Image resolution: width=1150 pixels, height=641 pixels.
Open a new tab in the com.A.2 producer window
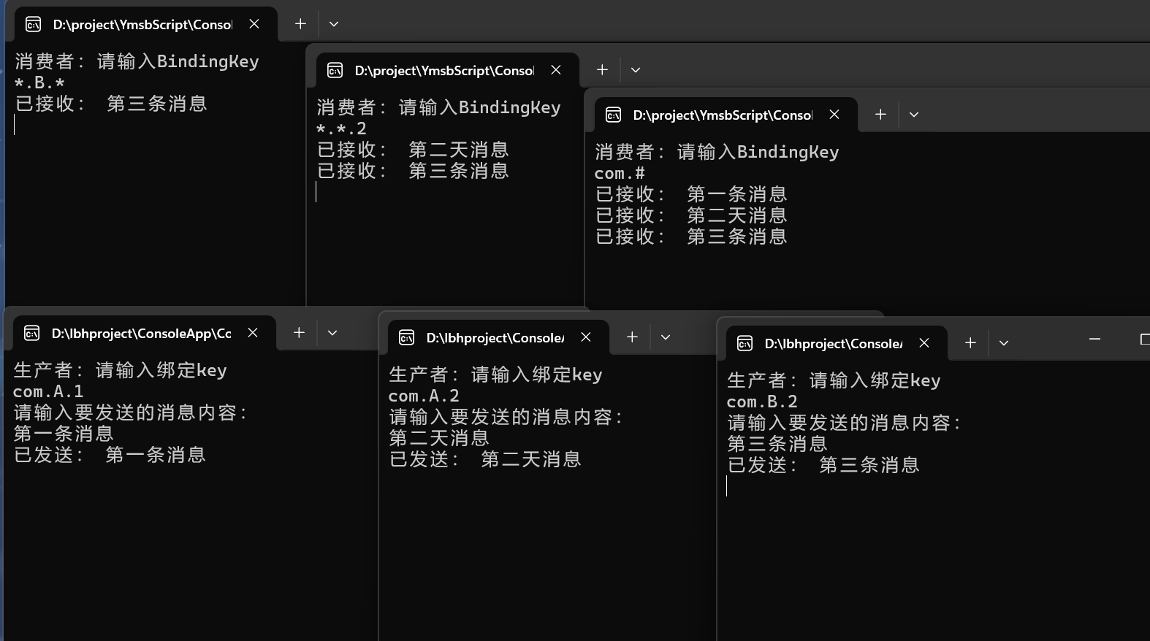click(x=632, y=337)
